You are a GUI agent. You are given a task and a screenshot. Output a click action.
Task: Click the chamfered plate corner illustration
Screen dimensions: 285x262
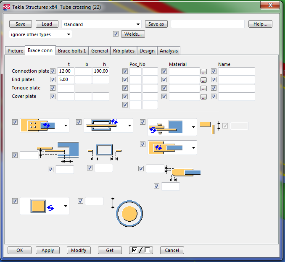[x=183, y=173]
